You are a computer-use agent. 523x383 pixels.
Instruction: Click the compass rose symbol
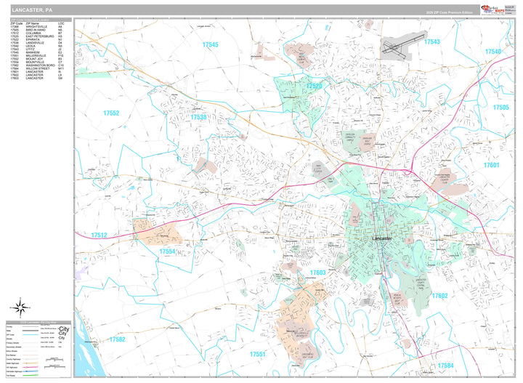(20, 307)
